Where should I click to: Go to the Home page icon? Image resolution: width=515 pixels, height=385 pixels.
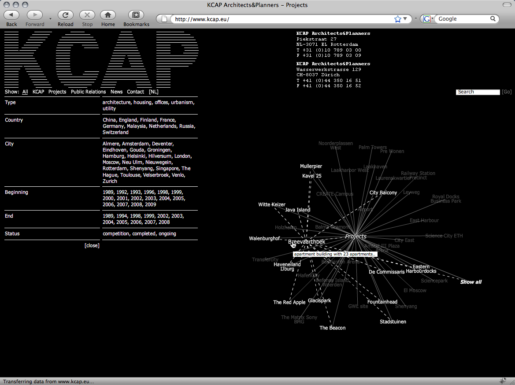(108, 15)
